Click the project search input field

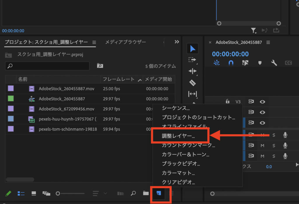pyautogui.click(x=47, y=66)
